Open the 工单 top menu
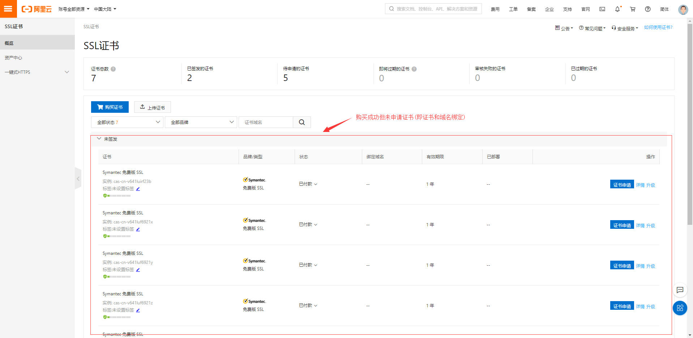The image size is (693, 338). click(513, 9)
